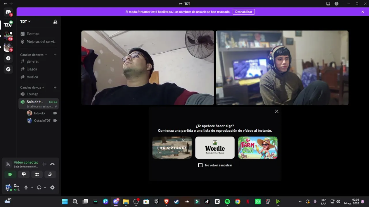Start The Odyssey activity
The width and height of the screenshot is (369, 207).
[172, 147]
